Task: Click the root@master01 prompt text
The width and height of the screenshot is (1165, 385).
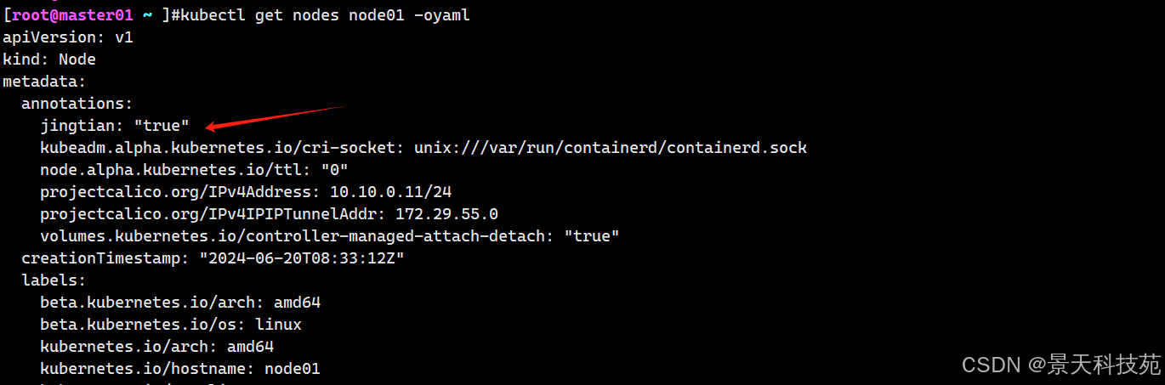Action: coord(72,15)
